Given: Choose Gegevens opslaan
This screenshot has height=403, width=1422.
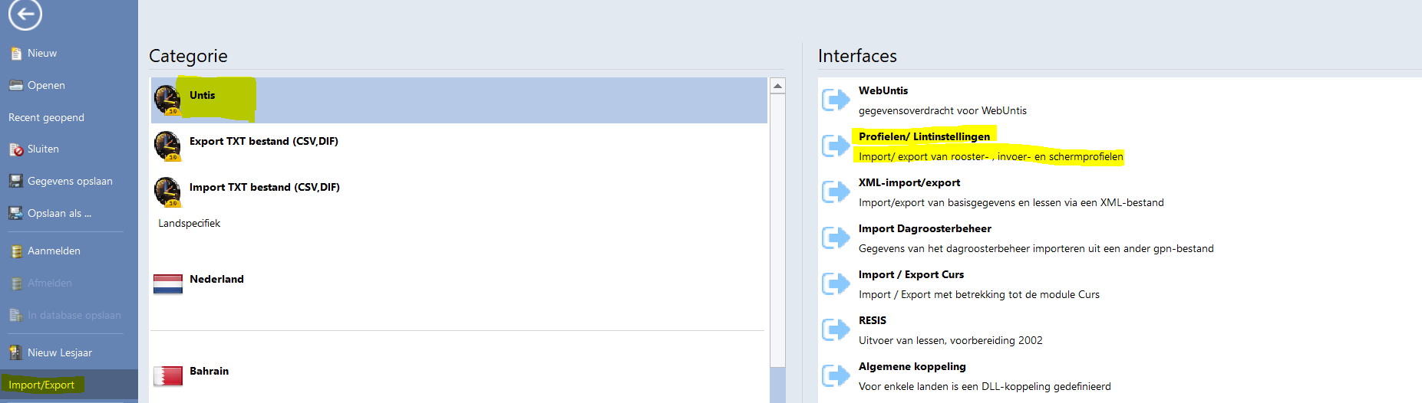Looking at the screenshot, I should pos(70,182).
